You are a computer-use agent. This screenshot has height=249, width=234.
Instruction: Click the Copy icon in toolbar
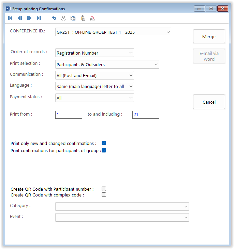pos(73,18)
